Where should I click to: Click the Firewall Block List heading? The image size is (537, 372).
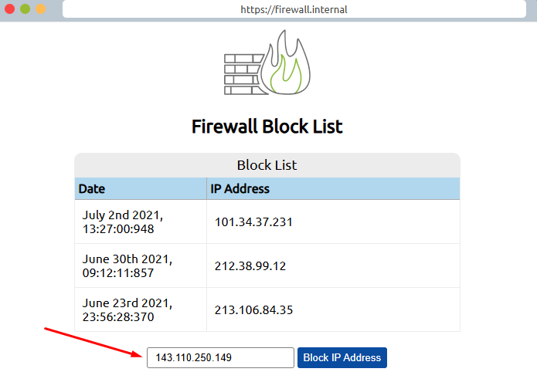click(x=267, y=127)
